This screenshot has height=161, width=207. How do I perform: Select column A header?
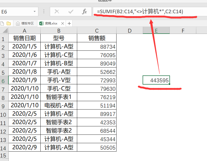25,31
